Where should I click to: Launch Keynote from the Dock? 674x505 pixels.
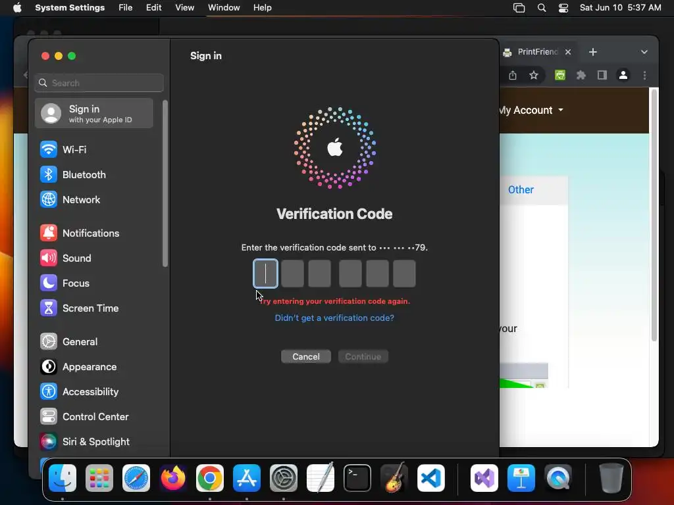tap(521, 478)
